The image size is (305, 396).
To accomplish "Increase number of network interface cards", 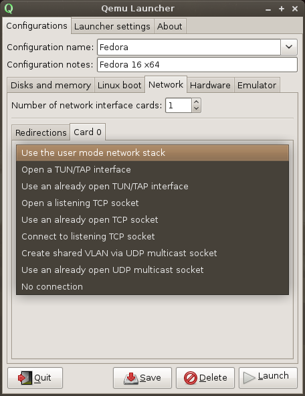I will (196, 102).
